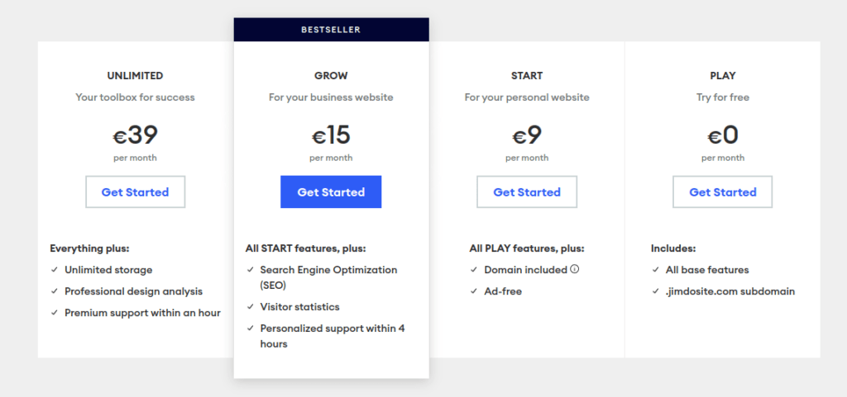Click the €15 price on the GROW plan

click(331, 135)
